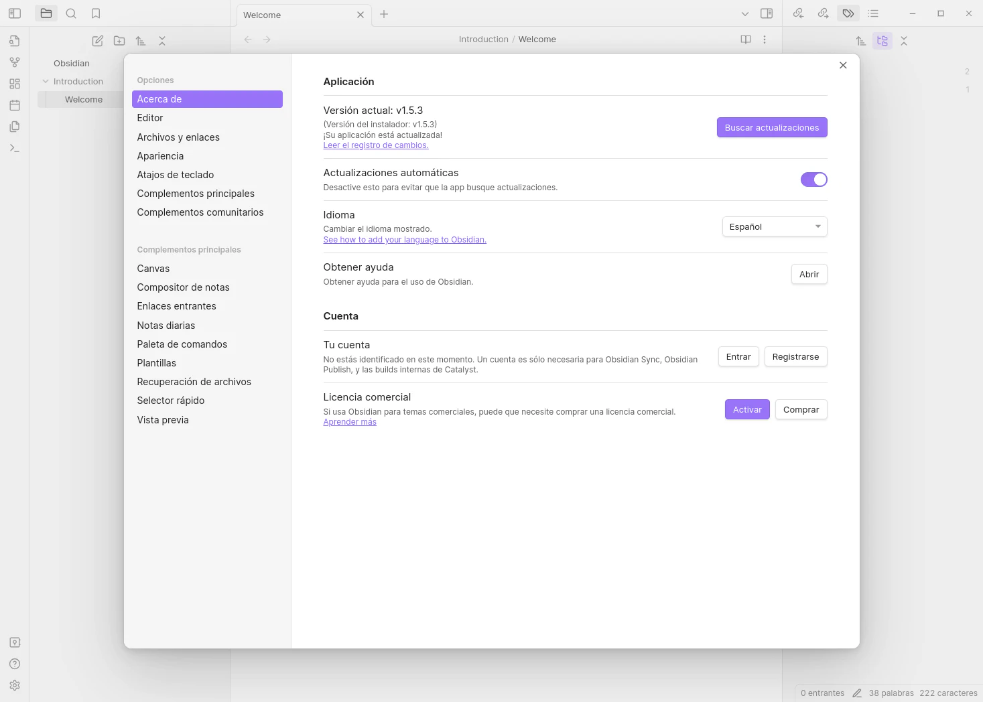Disable automatic updates toggle

tap(813, 180)
